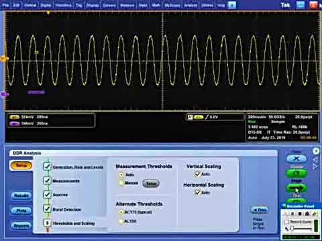Click the trigger position marker atop the graticule
322x241 pixels.
(48, 13)
